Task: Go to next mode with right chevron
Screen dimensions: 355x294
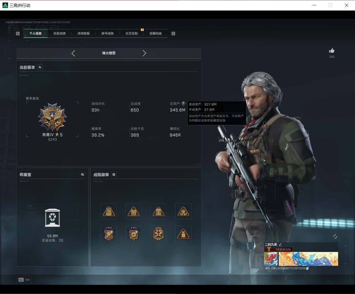Action: pyautogui.click(x=144, y=53)
